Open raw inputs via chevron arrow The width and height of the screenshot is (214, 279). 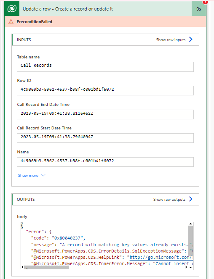pyautogui.click(x=191, y=39)
